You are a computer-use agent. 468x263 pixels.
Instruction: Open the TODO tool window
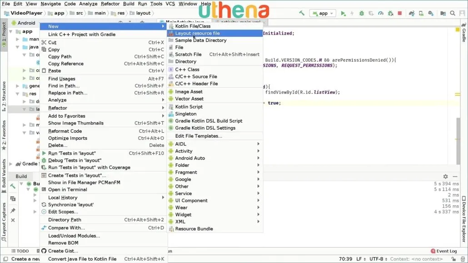20,251
